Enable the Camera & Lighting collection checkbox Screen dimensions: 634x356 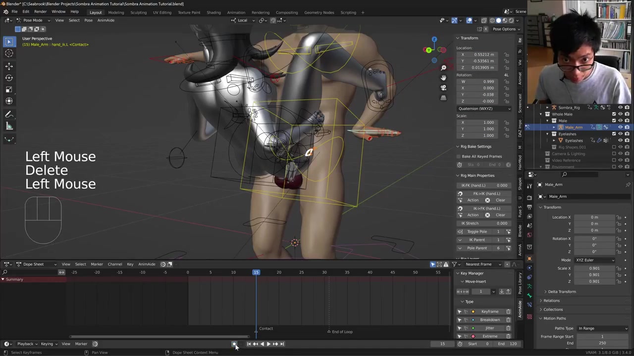(614, 154)
